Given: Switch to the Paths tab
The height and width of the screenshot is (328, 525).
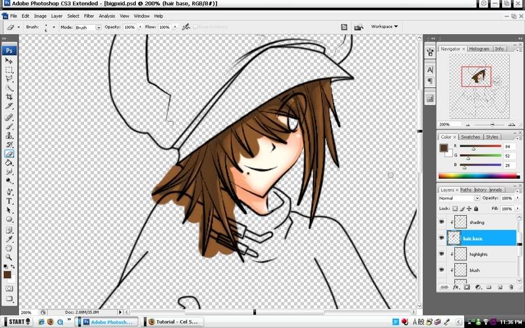Looking at the screenshot, I should [466, 190].
